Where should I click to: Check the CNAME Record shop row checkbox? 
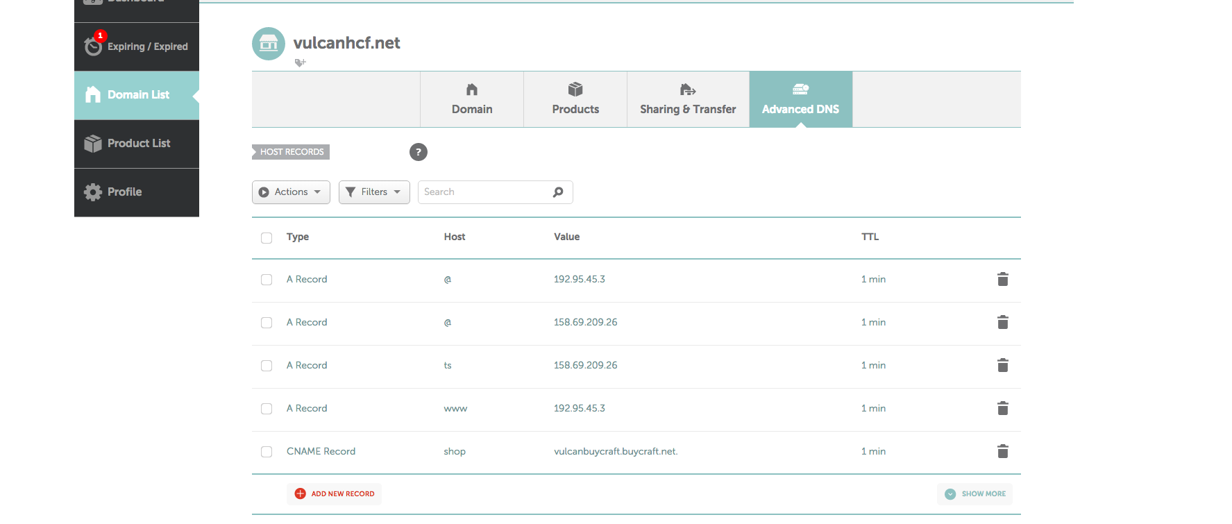267,452
